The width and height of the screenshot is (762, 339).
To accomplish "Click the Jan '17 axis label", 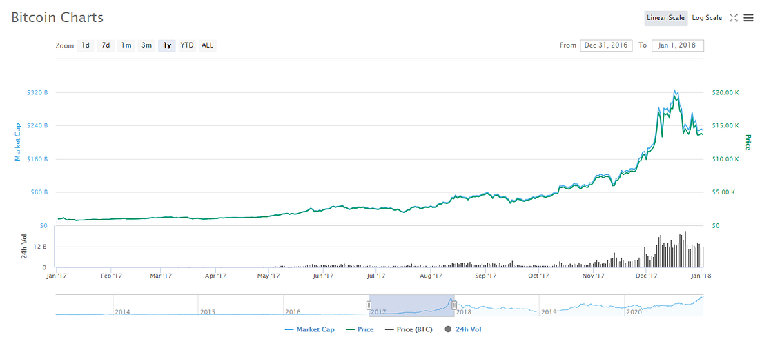I will coord(58,276).
